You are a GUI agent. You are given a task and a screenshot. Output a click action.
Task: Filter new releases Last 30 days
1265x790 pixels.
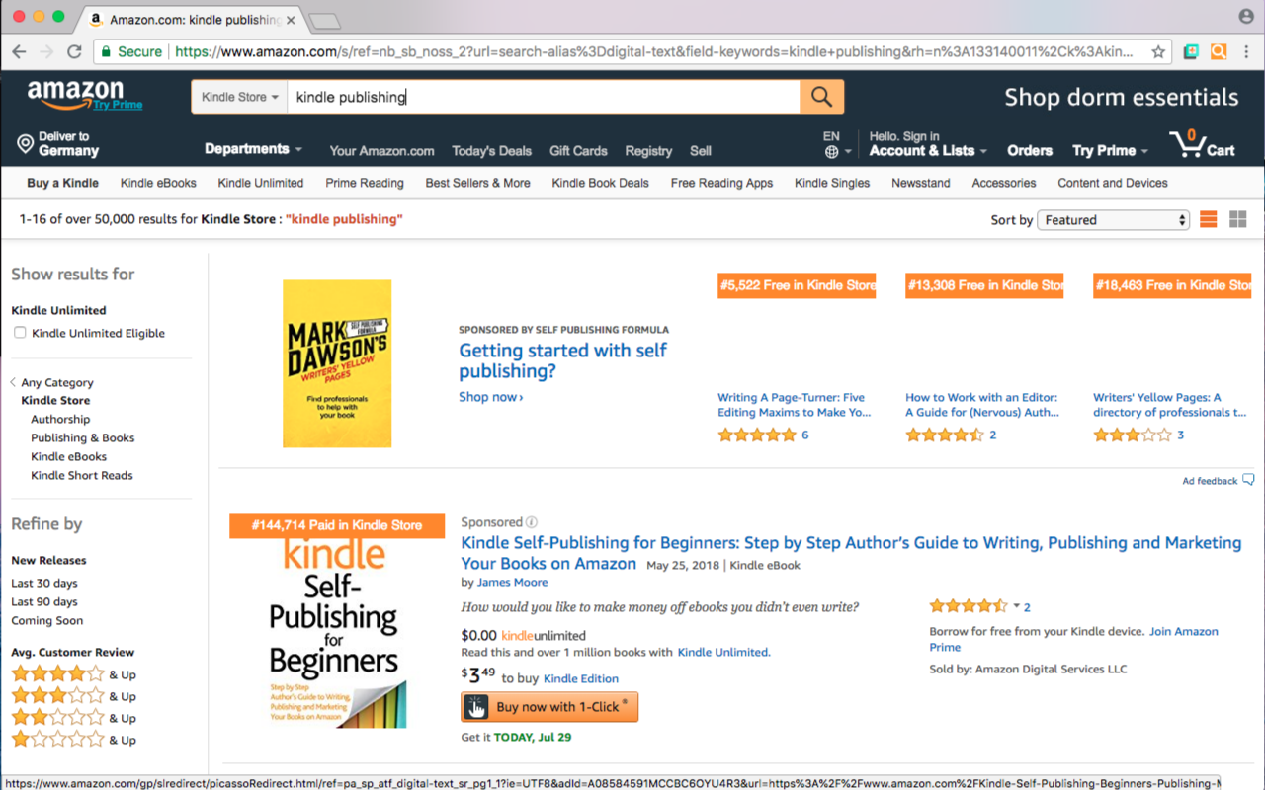pyautogui.click(x=44, y=583)
